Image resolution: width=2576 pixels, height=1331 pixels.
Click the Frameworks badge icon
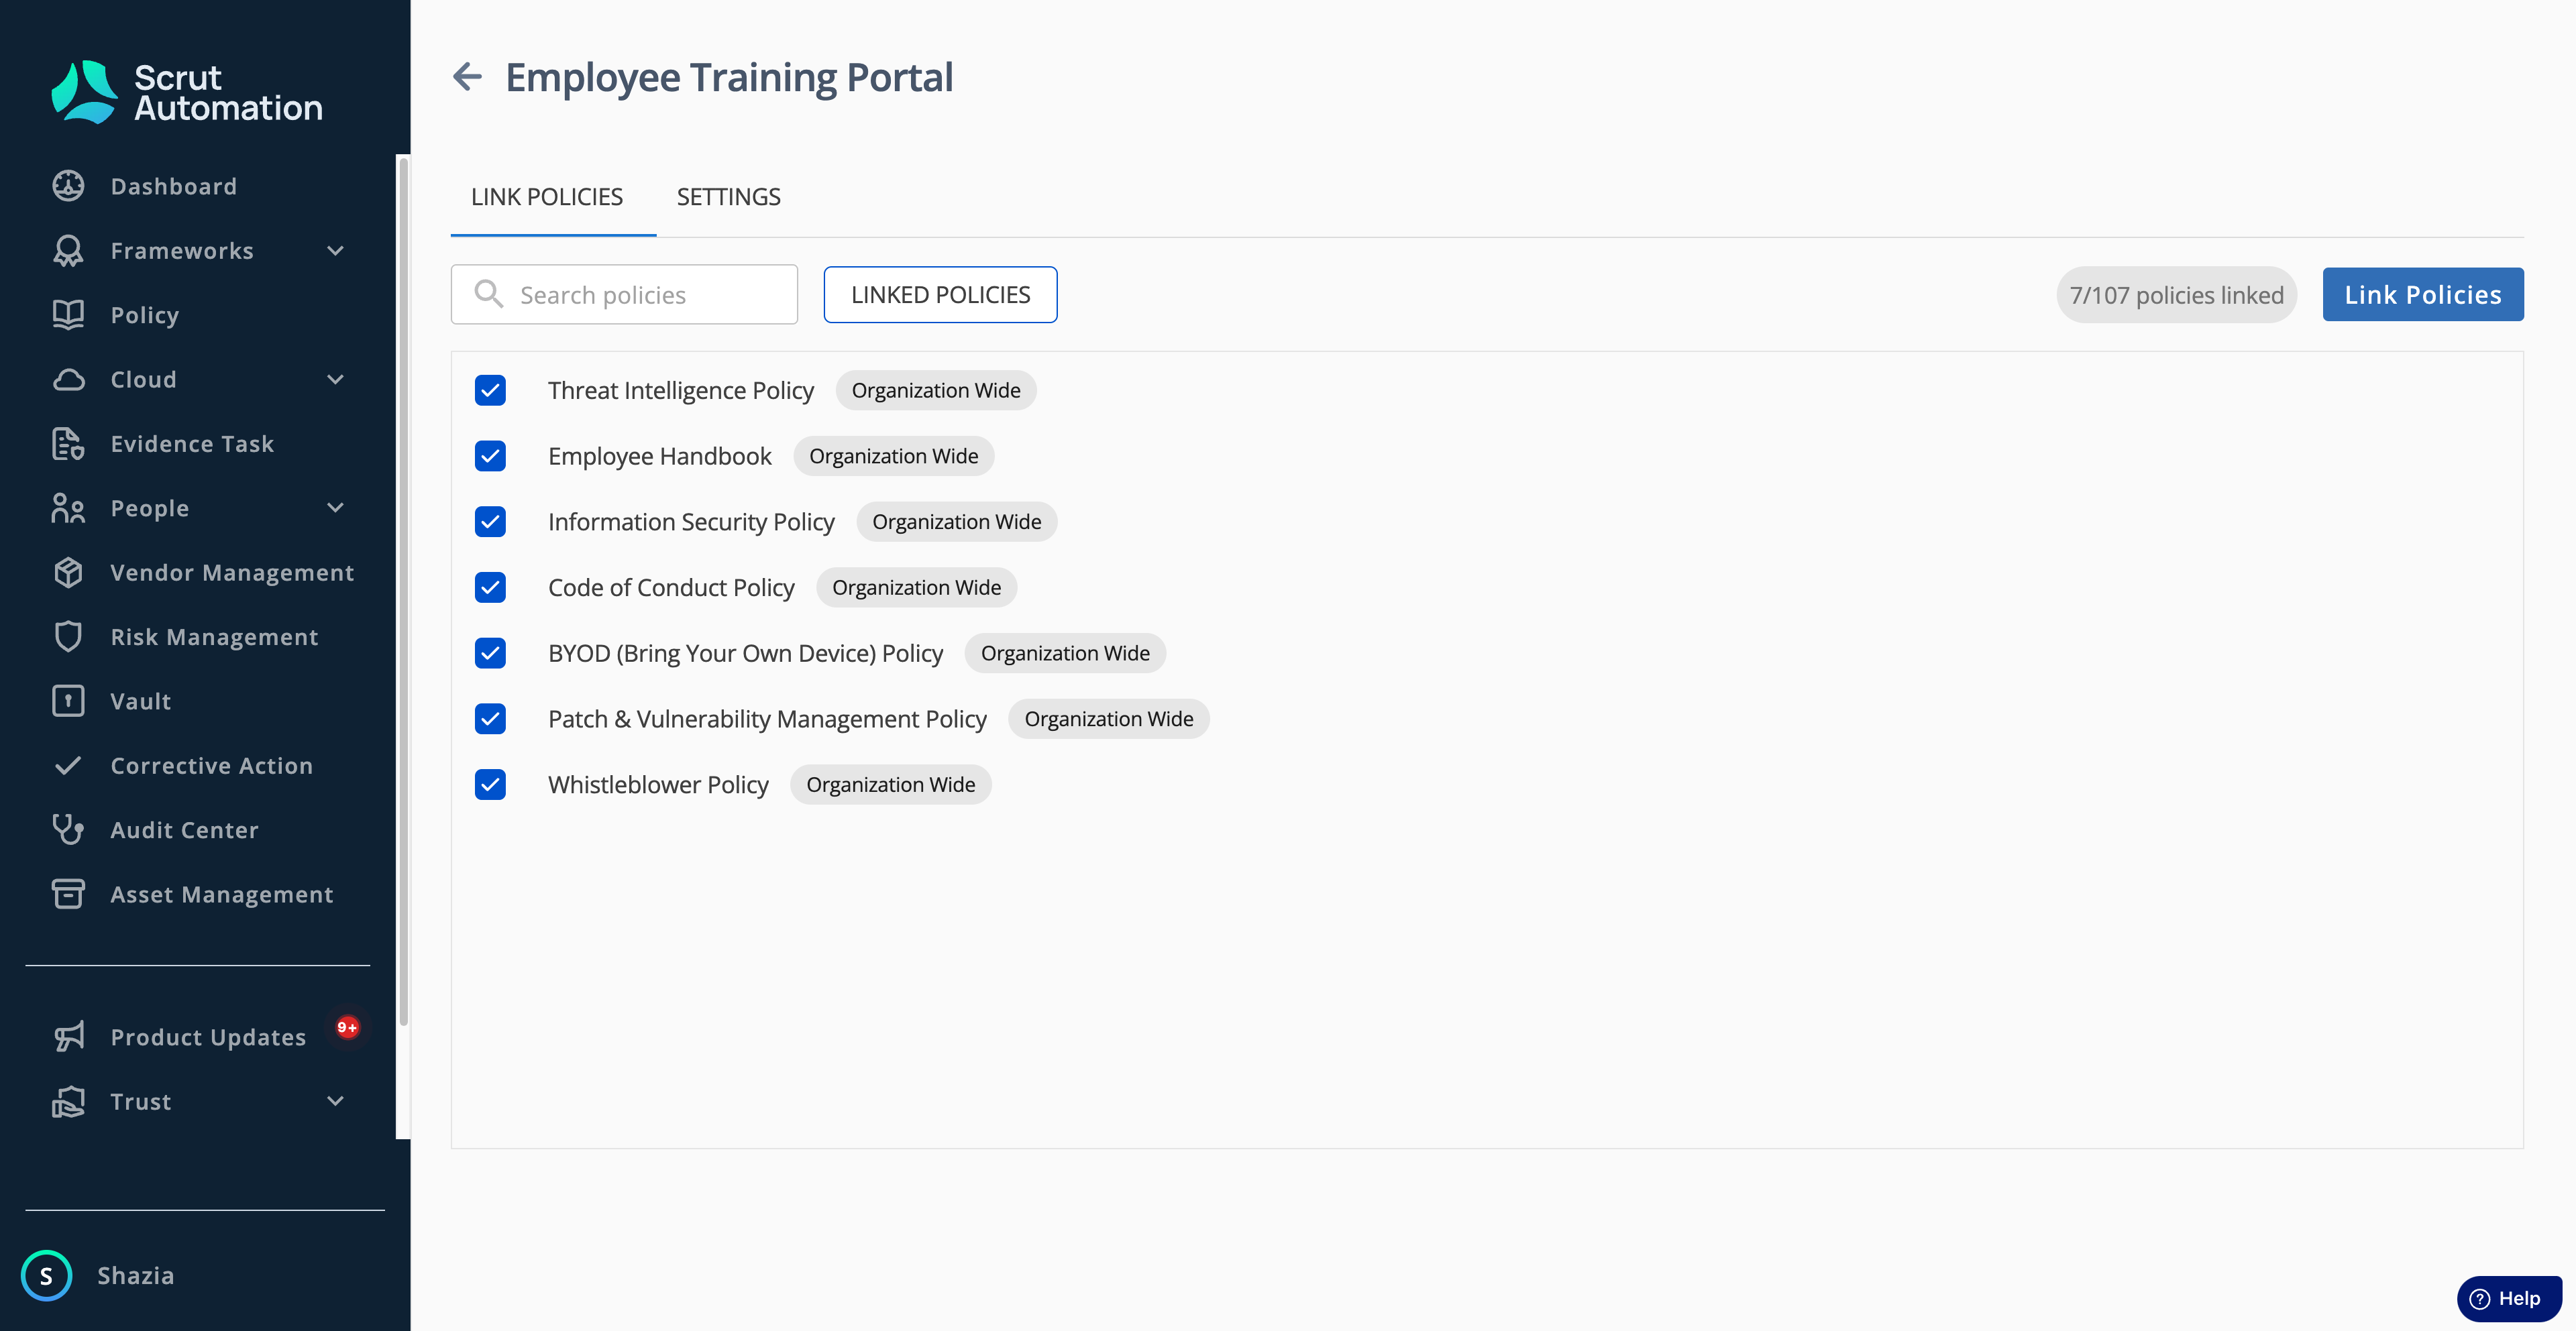(68, 251)
